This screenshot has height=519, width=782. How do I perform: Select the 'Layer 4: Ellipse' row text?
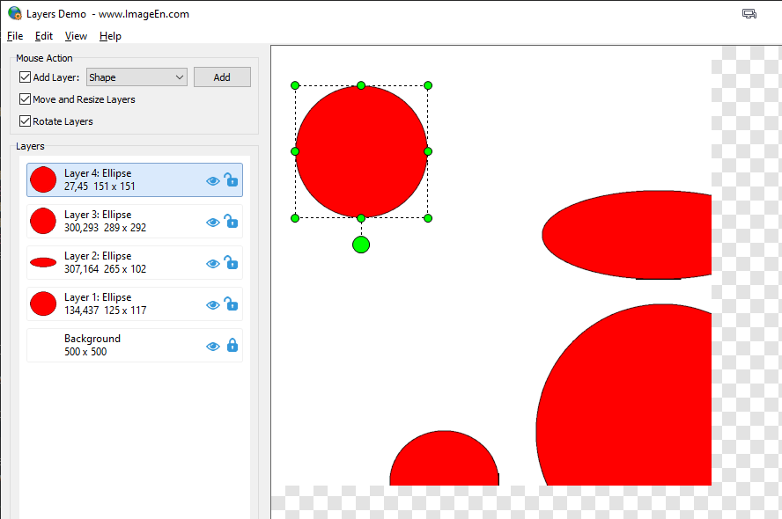98,173
